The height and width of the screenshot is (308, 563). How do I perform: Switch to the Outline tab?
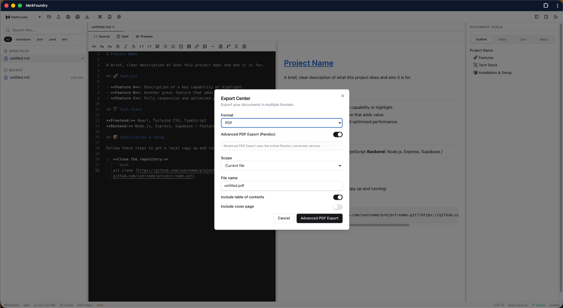pos(481,39)
